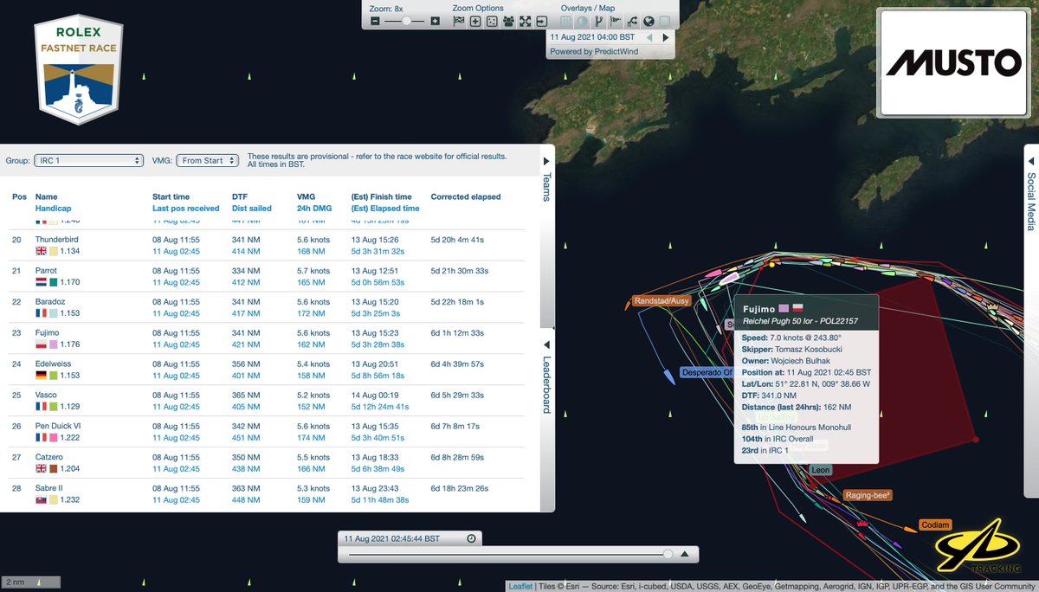Click the Start time column header

(x=171, y=196)
